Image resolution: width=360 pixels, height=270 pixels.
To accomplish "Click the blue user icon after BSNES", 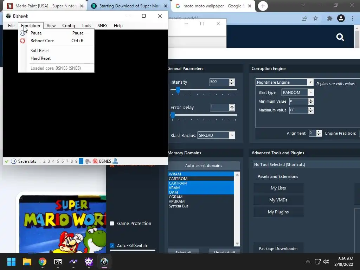I will (x=115, y=161).
